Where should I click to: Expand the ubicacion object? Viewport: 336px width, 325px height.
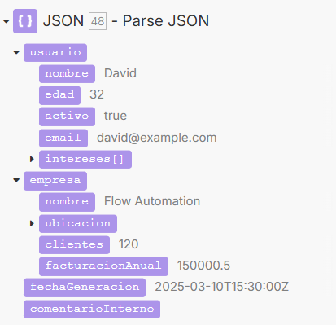point(32,223)
